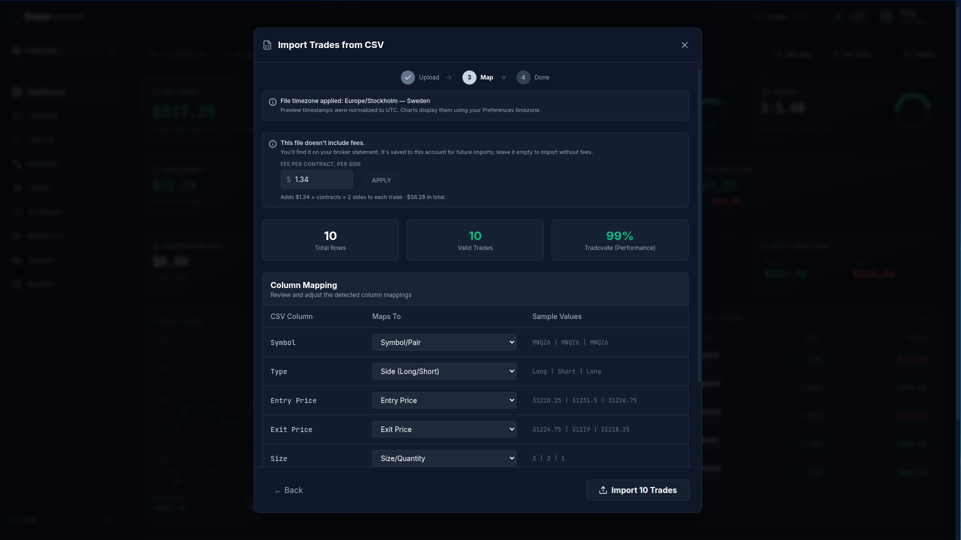Click the 'Symbol' CSV column cell
961x540 pixels.
click(x=283, y=342)
